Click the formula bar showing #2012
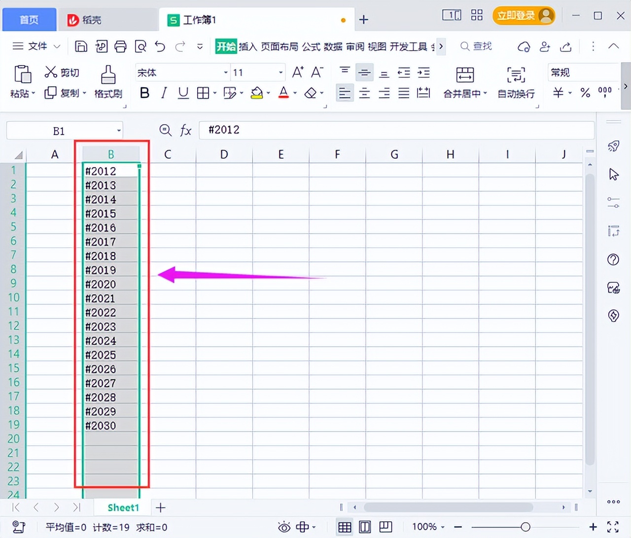Screen dimensions: 631x538 396,130
